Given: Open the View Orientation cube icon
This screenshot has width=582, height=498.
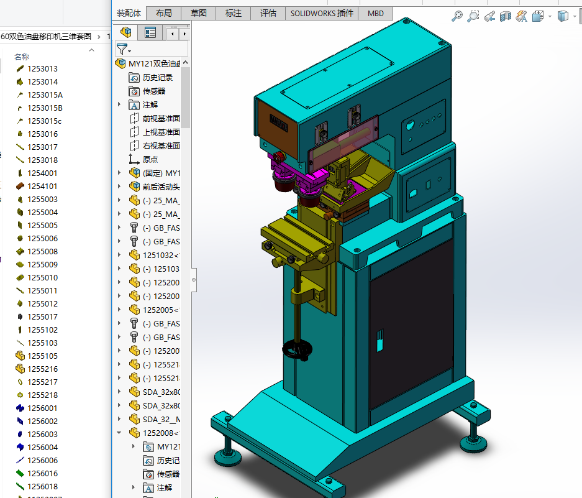Looking at the screenshot, I should click(538, 17).
